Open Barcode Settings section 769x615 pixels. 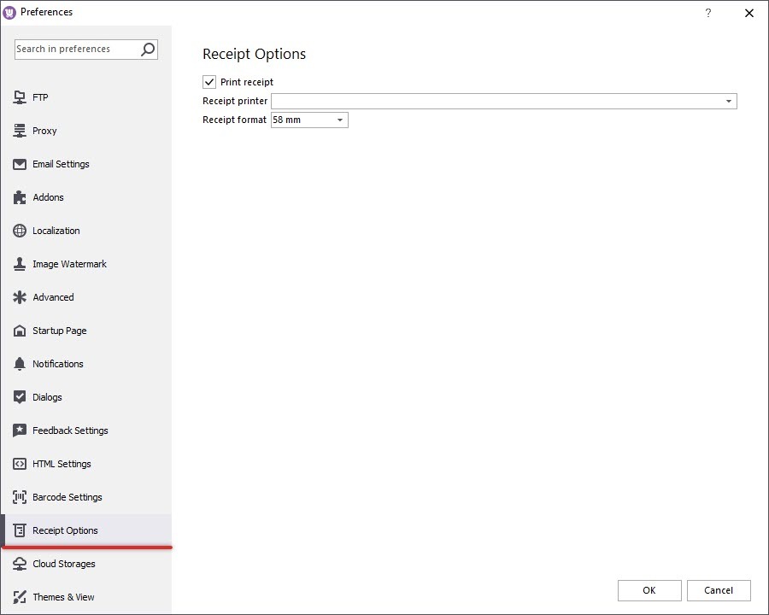(86, 497)
